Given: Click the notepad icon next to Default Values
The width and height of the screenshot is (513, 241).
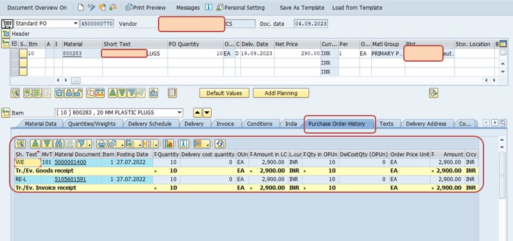Looking at the screenshot, I should pyautogui.click(x=173, y=93).
